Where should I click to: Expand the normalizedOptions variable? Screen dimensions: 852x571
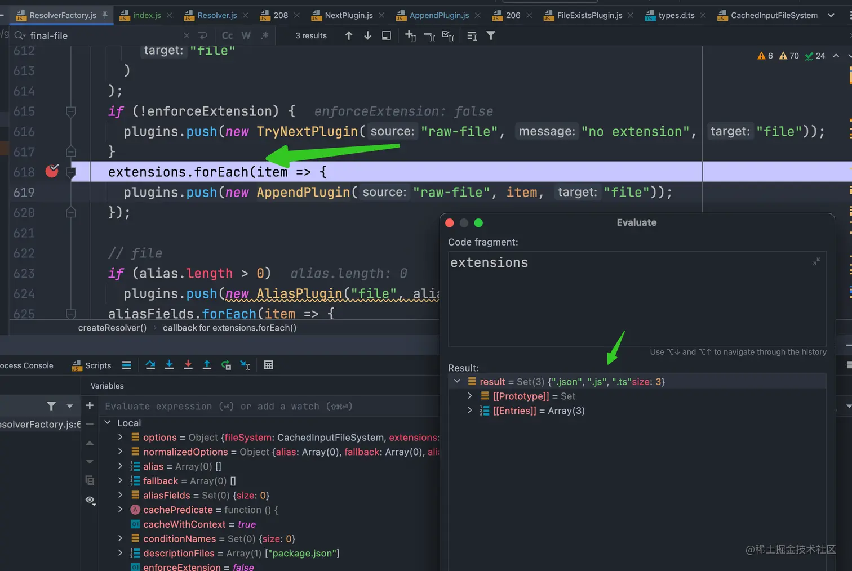[x=120, y=452]
